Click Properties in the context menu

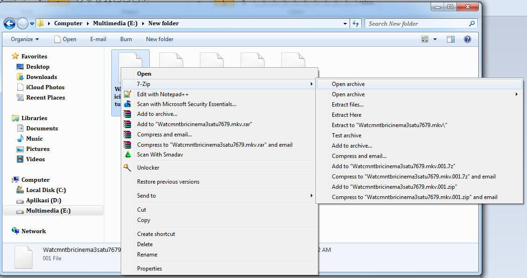coord(219,269)
